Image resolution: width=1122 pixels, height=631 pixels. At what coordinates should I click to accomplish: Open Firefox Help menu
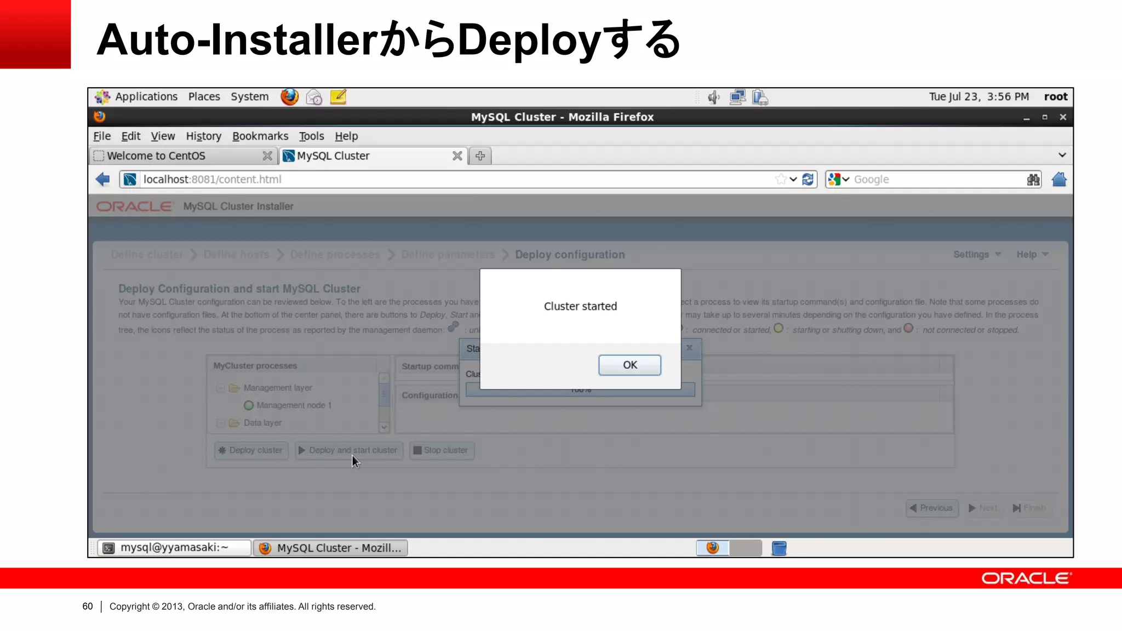pos(346,136)
